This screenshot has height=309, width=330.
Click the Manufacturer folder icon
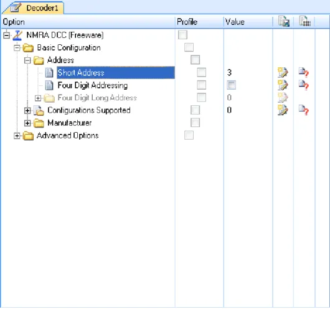coord(39,123)
